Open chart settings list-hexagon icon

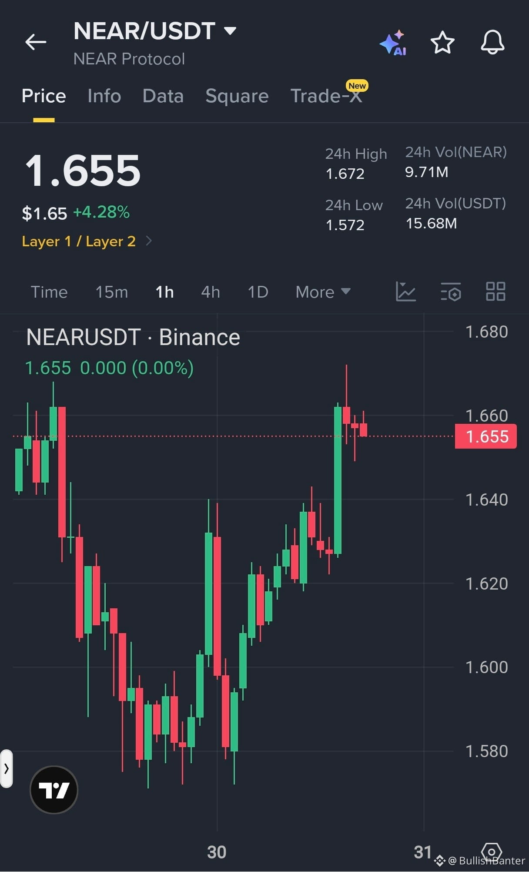coord(451,292)
